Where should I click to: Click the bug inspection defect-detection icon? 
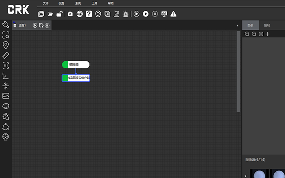click(6, 116)
